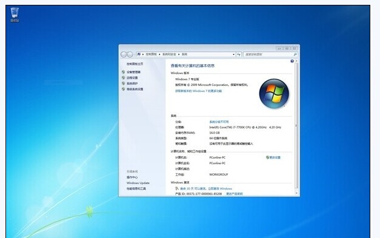Select 系统和安全 breadcrumb in address bar
Viewport: 380px width, 238px height.
pyautogui.click(x=169, y=55)
